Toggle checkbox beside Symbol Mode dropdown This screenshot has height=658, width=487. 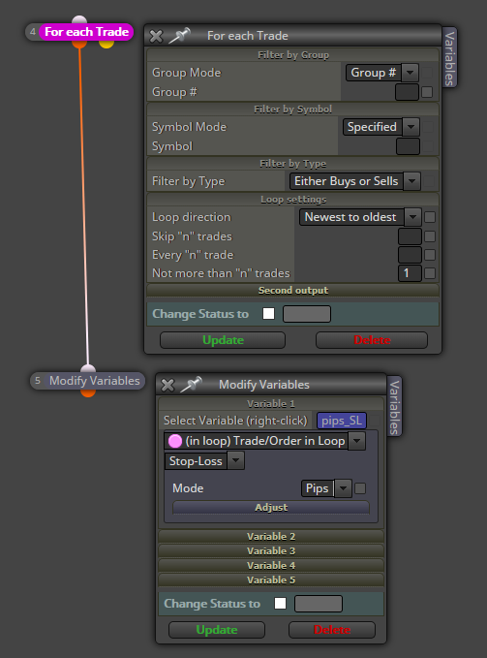[428, 127]
